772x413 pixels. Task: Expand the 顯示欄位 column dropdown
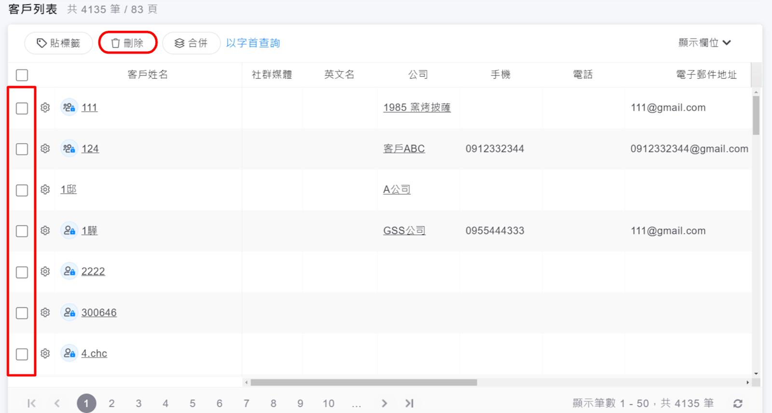(704, 43)
